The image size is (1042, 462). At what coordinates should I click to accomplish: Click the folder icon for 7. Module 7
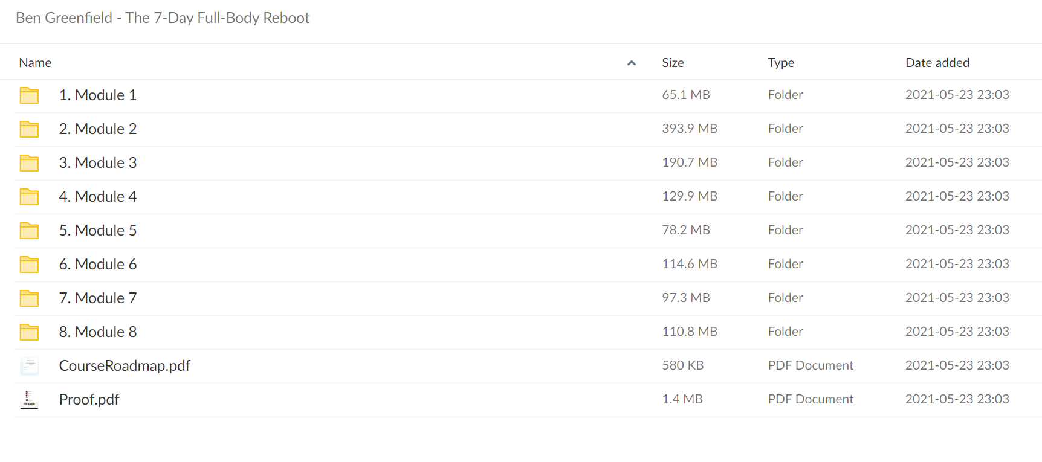[29, 298]
